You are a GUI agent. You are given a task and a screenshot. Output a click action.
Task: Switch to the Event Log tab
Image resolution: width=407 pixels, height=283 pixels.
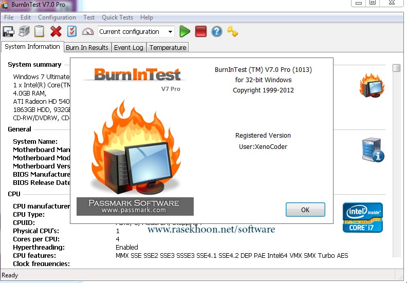[129, 47]
